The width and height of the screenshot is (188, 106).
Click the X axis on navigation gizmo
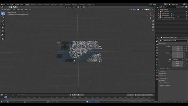tap(153, 16)
